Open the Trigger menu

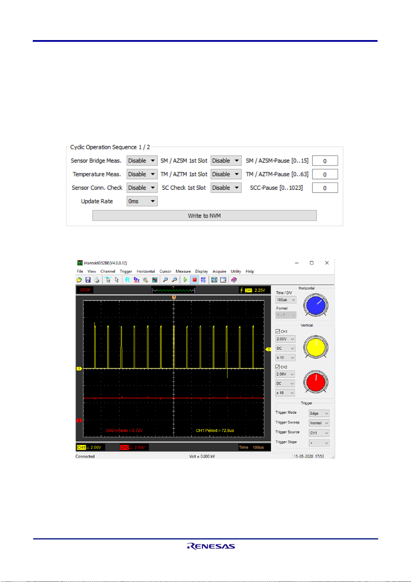point(126,271)
